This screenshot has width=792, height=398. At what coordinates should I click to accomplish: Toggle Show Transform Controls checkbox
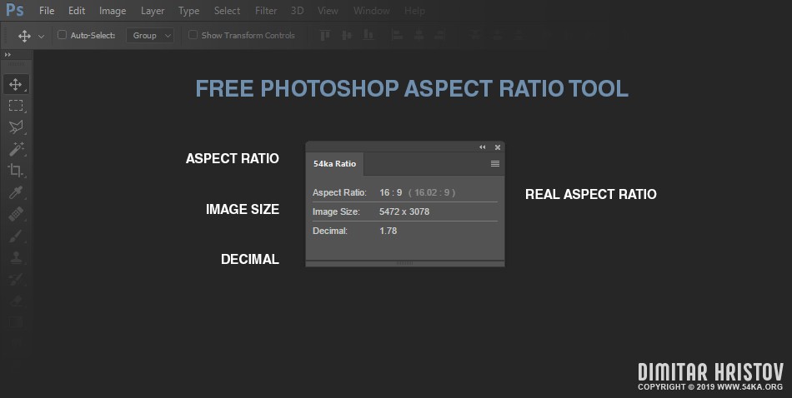coord(193,36)
